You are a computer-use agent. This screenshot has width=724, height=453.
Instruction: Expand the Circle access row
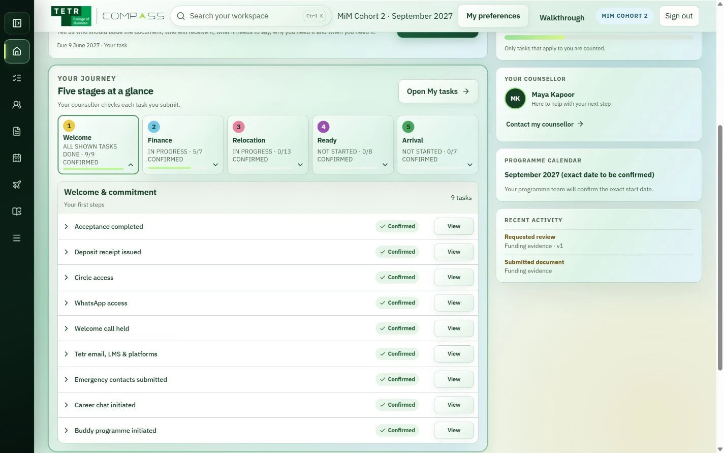tap(66, 277)
